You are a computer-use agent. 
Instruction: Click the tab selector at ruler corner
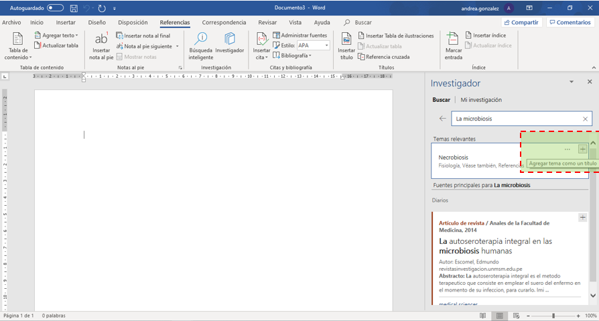4,76
